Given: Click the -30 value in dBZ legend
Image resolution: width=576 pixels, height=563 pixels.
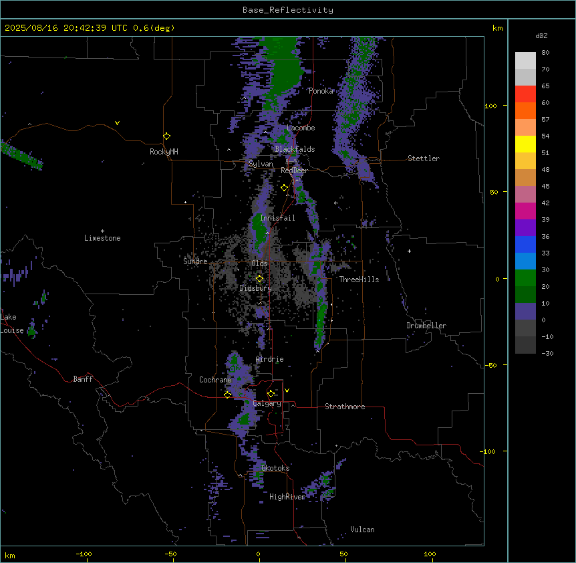Looking at the screenshot, I should coord(547,353).
